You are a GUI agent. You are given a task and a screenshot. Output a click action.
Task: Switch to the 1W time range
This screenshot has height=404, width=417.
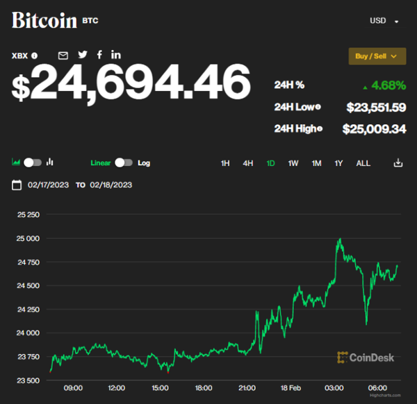tap(293, 163)
